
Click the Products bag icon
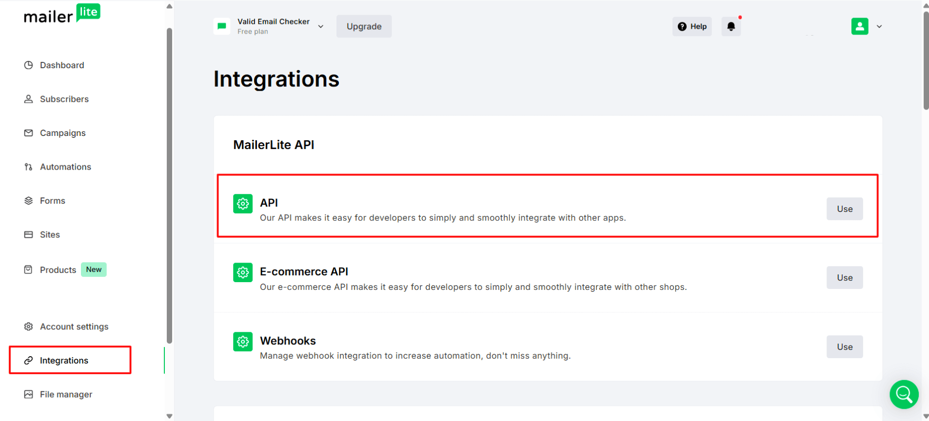(x=28, y=269)
